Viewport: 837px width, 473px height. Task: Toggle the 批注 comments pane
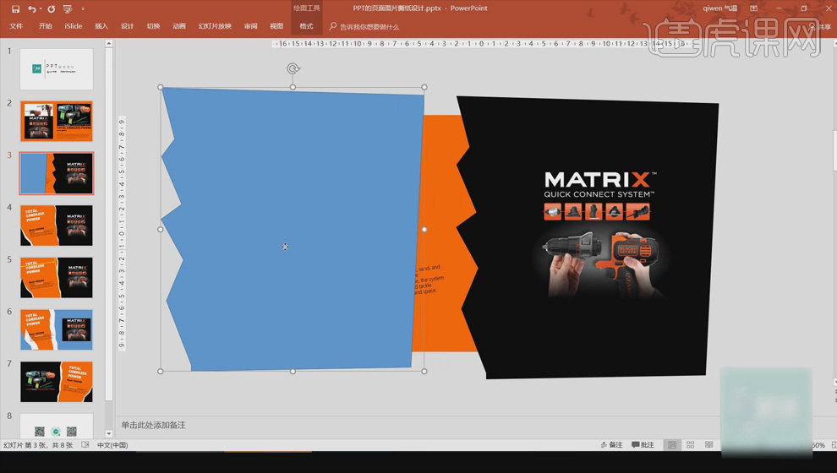point(643,445)
